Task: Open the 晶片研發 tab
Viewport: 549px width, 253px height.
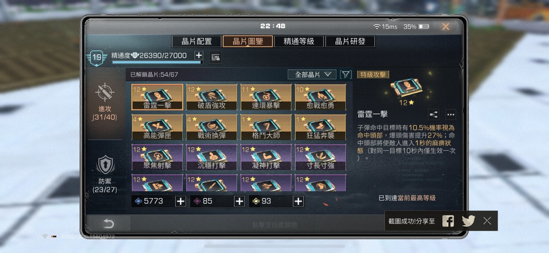Action: pos(350,42)
